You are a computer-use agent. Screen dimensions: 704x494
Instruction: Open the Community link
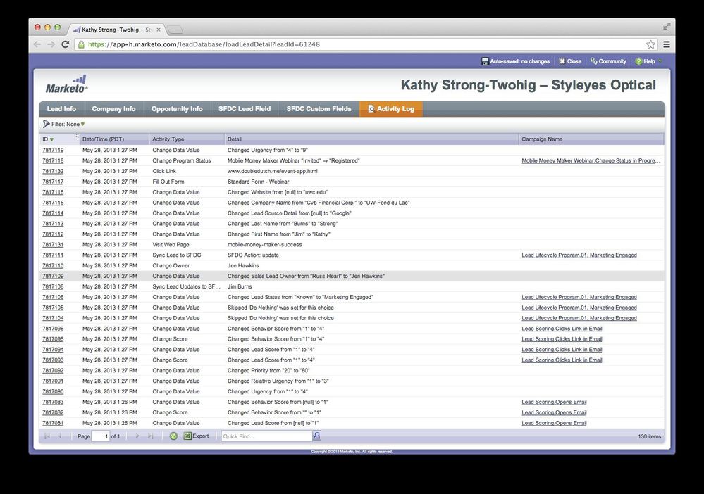coord(608,61)
